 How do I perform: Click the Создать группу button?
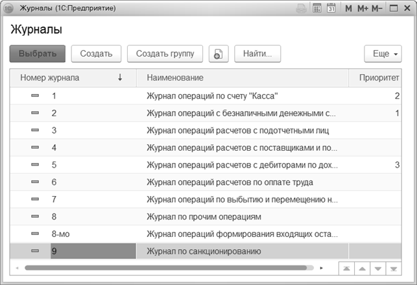pos(165,54)
